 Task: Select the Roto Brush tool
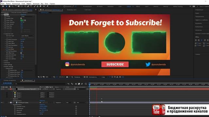(x=44, y=6)
